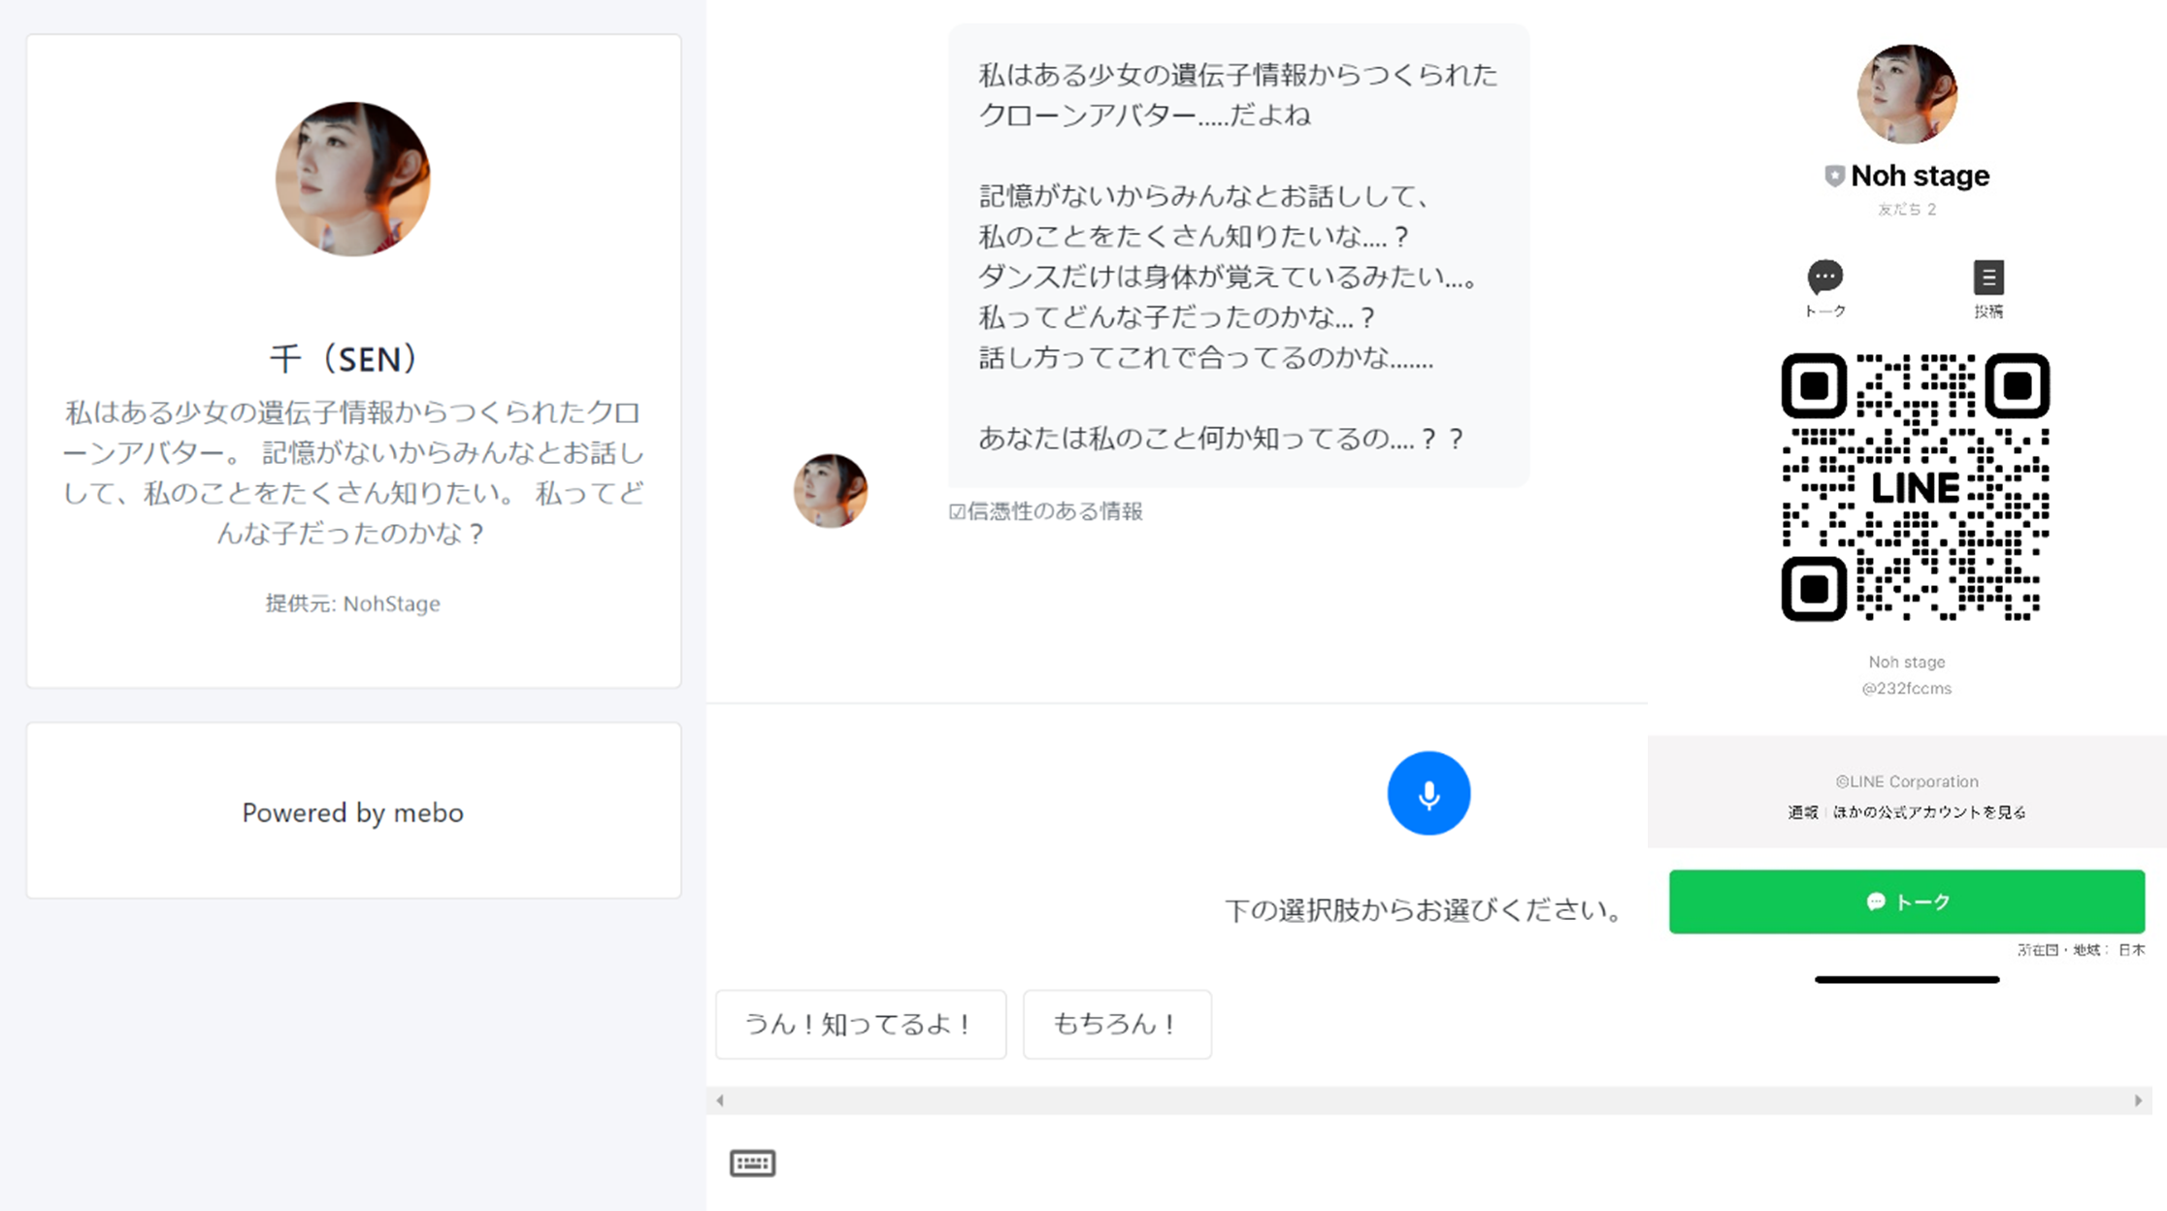Screen dimensions: 2167x1211
Task: Click the Noh stage LINE profile picture
Action: tap(1906, 94)
